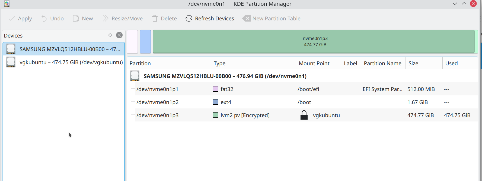This screenshot has width=482, height=181.
Task: Click the disk icon beside SAMSUNG header row
Action: 135,76
